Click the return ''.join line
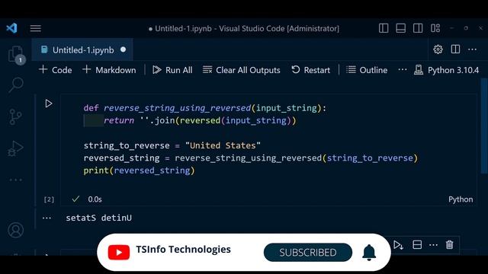 click(200, 120)
